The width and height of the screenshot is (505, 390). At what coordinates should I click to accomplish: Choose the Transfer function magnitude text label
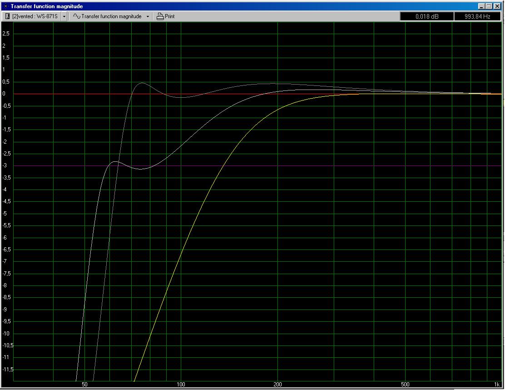(x=111, y=16)
